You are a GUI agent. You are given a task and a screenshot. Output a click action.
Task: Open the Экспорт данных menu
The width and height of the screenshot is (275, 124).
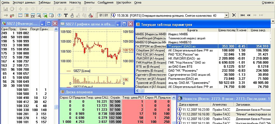pyautogui.click(x=24, y=2)
